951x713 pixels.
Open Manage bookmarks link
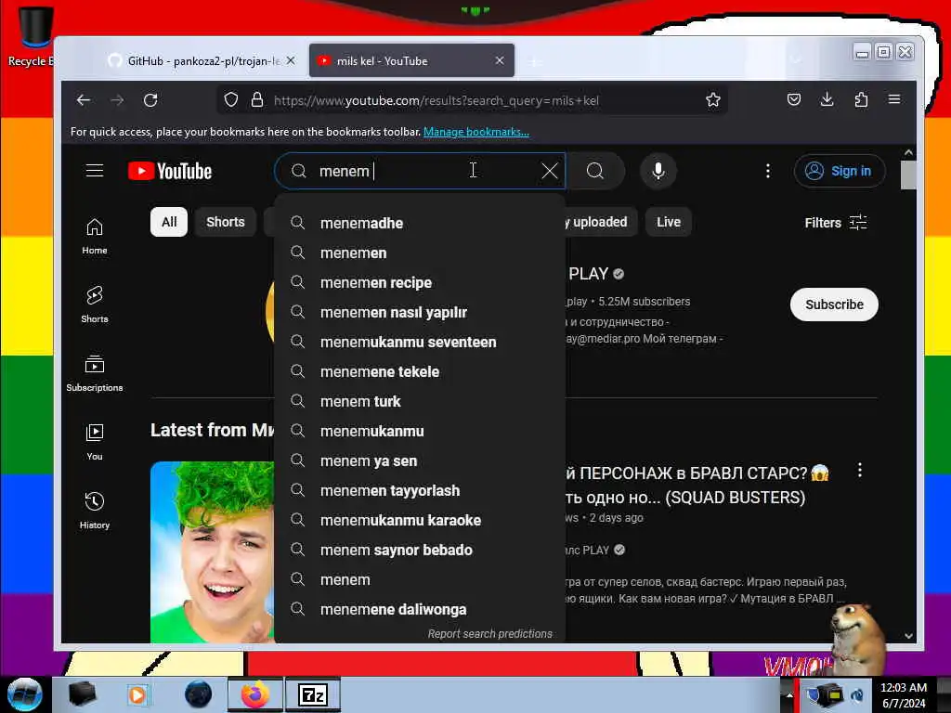click(x=476, y=132)
